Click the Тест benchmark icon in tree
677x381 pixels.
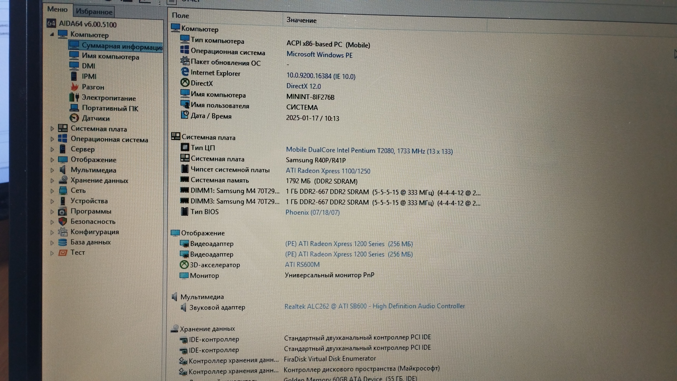tap(63, 253)
